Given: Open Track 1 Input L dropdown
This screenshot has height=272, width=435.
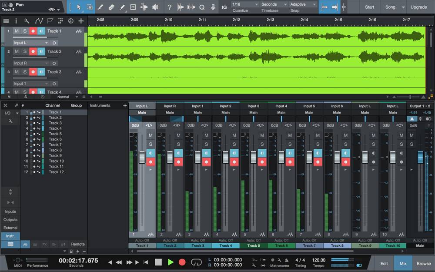Looking at the screenshot, I should [31, 43].
